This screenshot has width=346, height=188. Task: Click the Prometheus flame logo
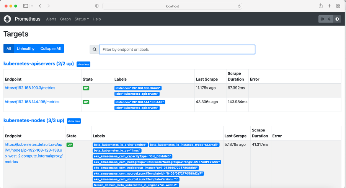pos(7,19)
